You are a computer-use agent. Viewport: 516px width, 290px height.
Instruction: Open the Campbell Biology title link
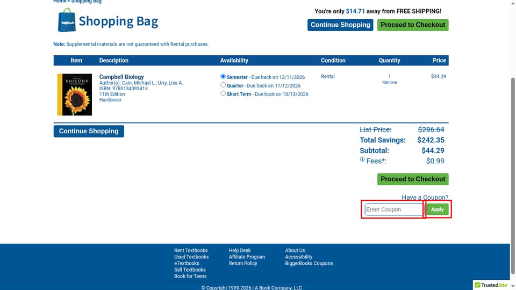point(121,77)
